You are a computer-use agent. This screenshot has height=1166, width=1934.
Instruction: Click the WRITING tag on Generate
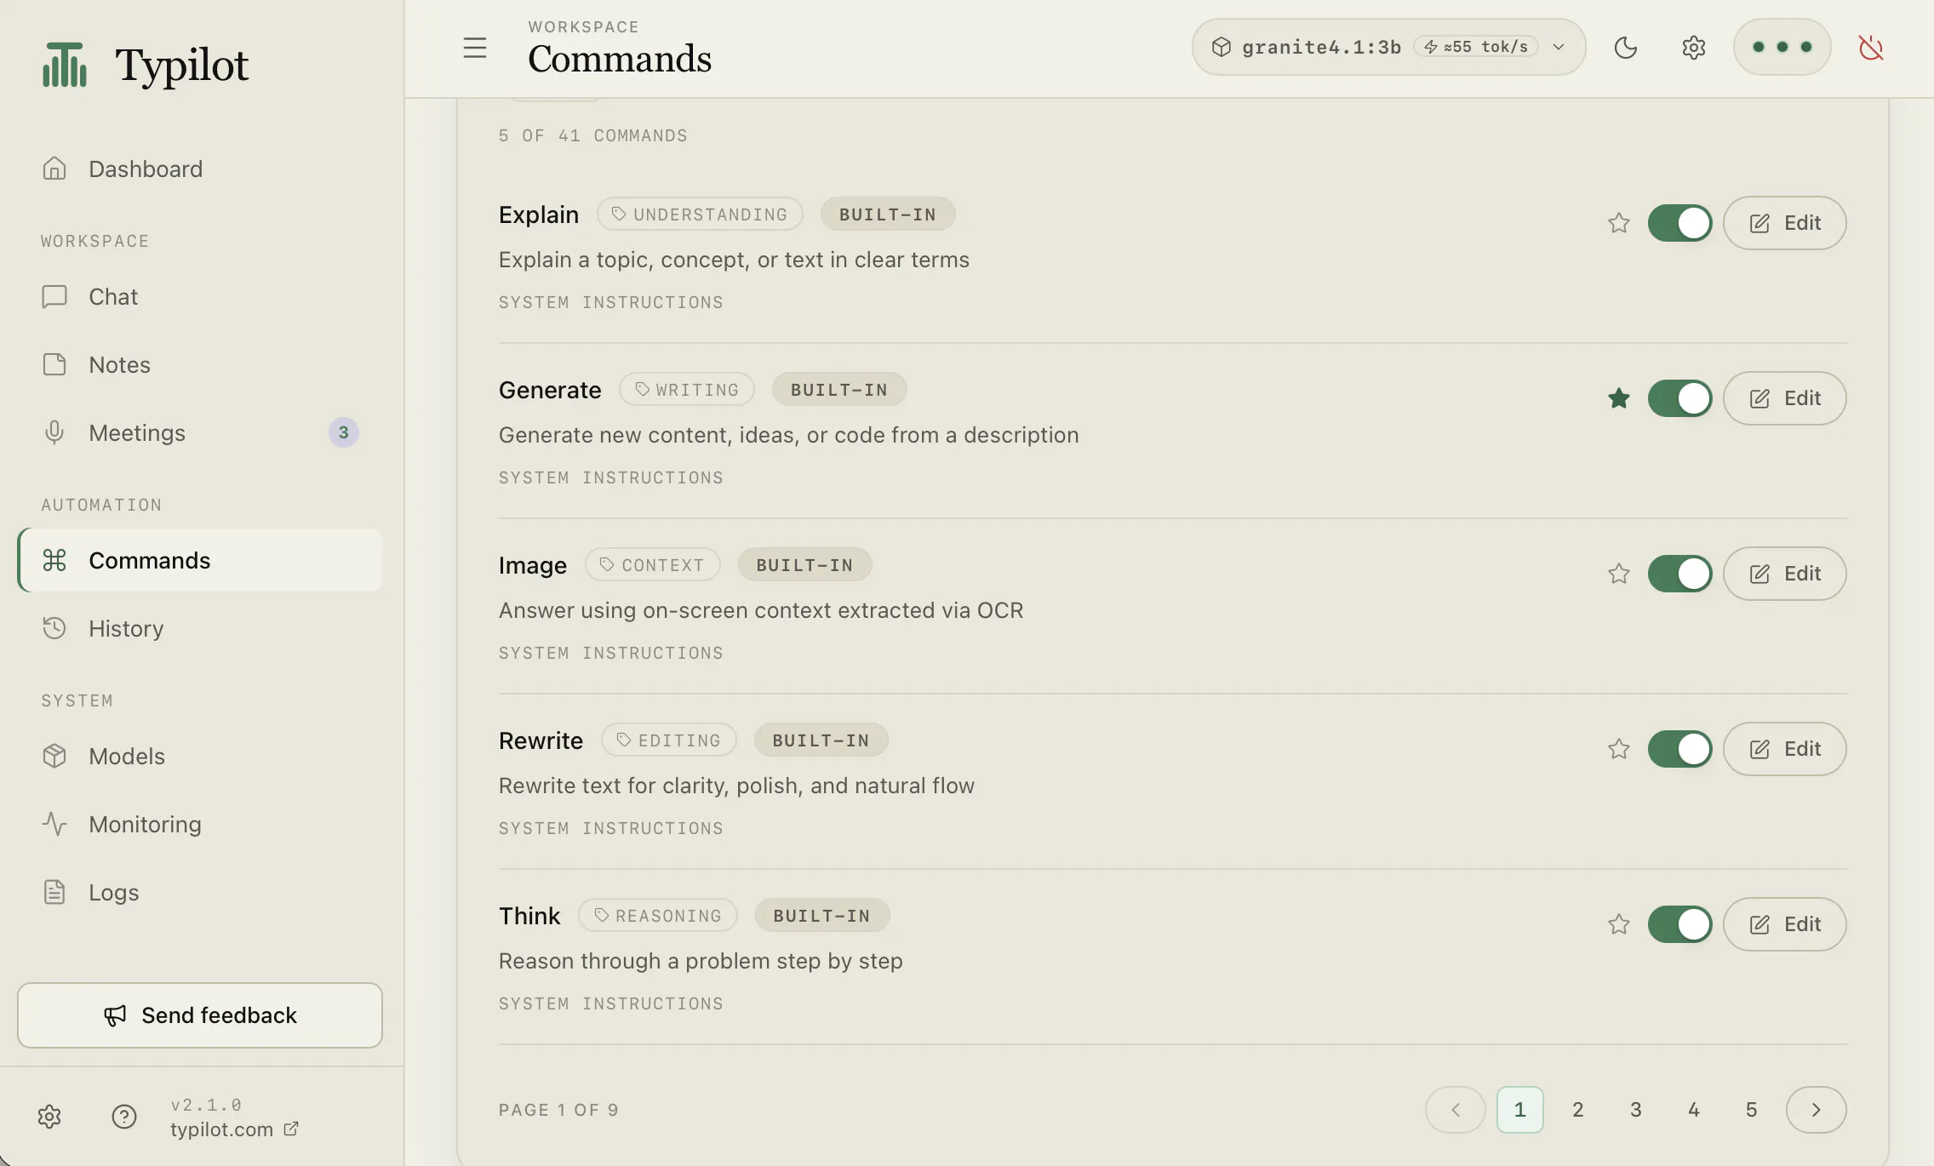(687, 390)
